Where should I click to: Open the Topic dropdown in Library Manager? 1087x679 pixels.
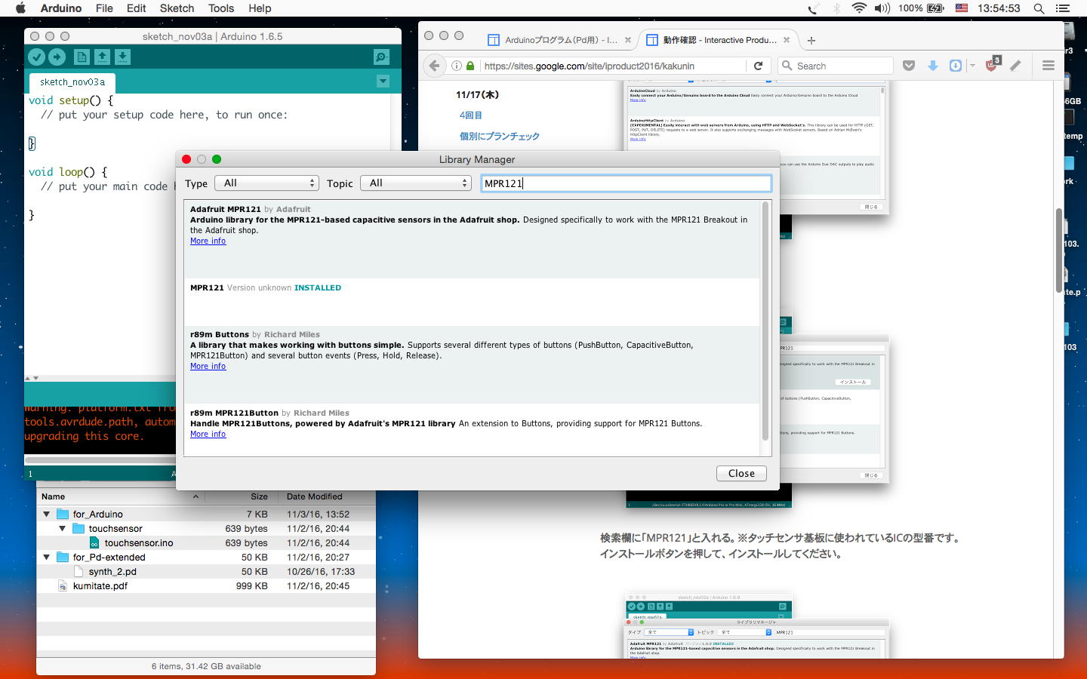pos(415,183)
